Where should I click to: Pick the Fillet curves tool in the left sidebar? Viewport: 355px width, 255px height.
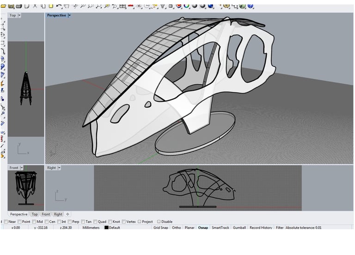3,51
